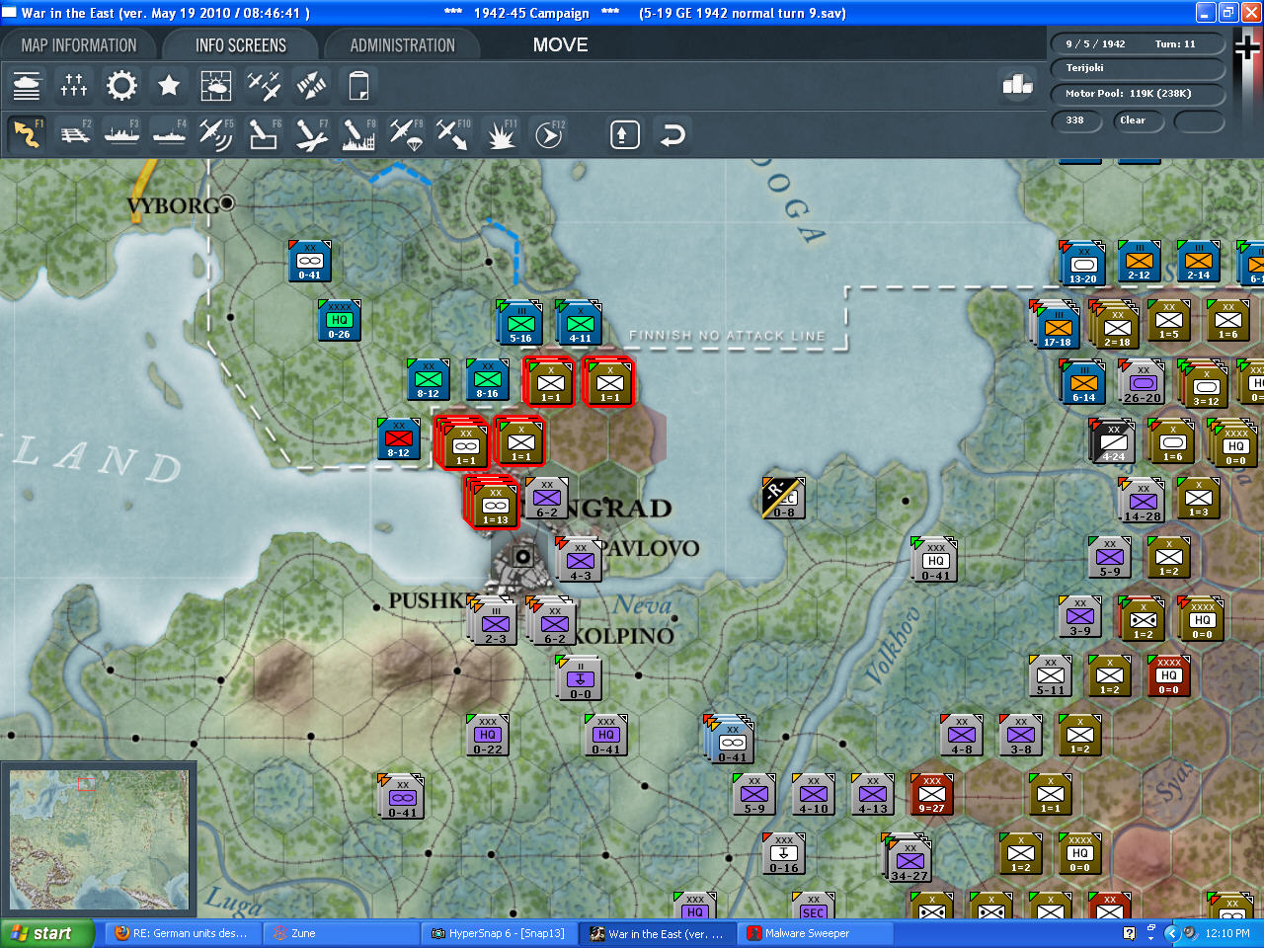Select the F6 bomb unit mode
1264x948 pixels.
(x=264, y=134)
